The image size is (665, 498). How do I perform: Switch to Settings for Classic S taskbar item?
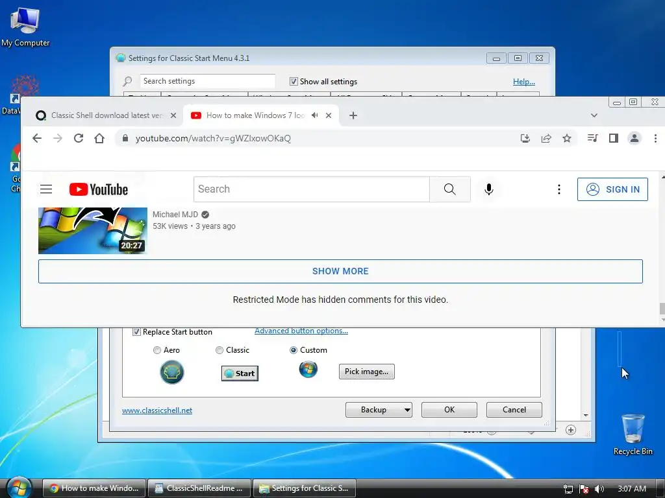tap(305, 488)
